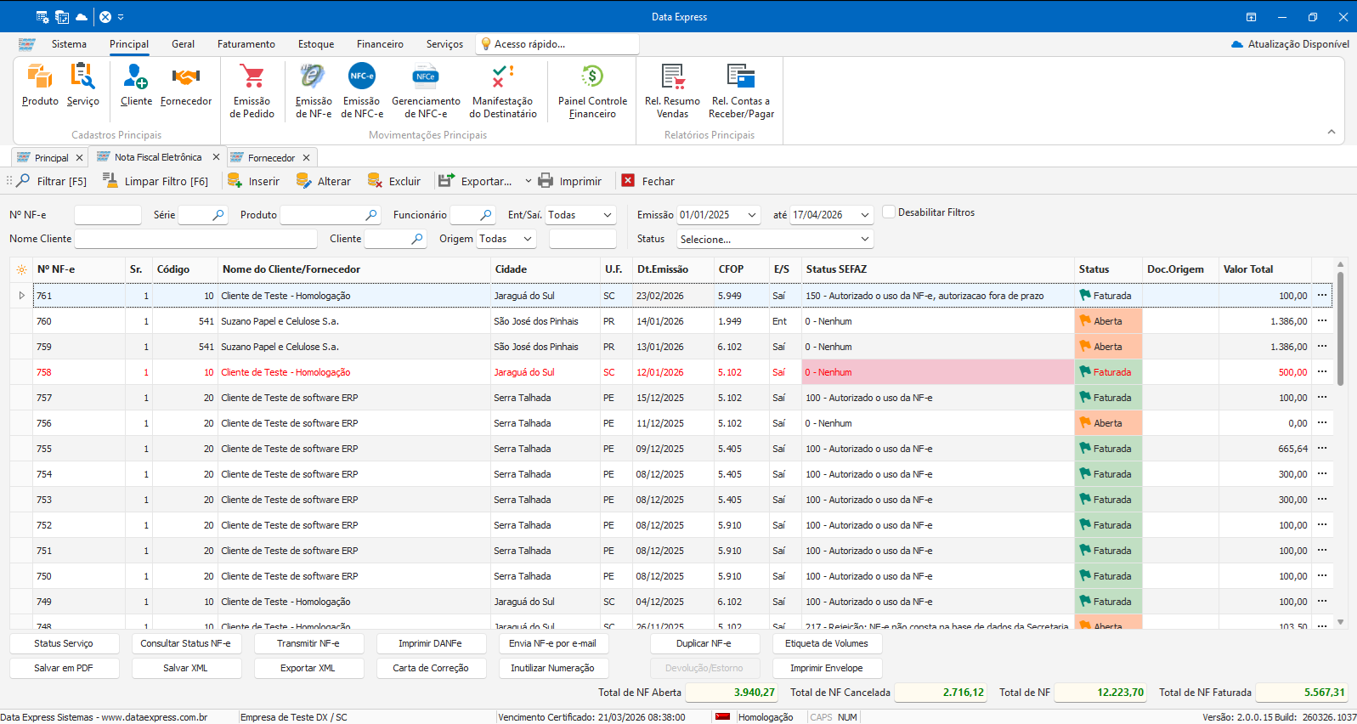
Task: Close the Nota Fiscal Eletrônica tab
Action: pos(216,157)
